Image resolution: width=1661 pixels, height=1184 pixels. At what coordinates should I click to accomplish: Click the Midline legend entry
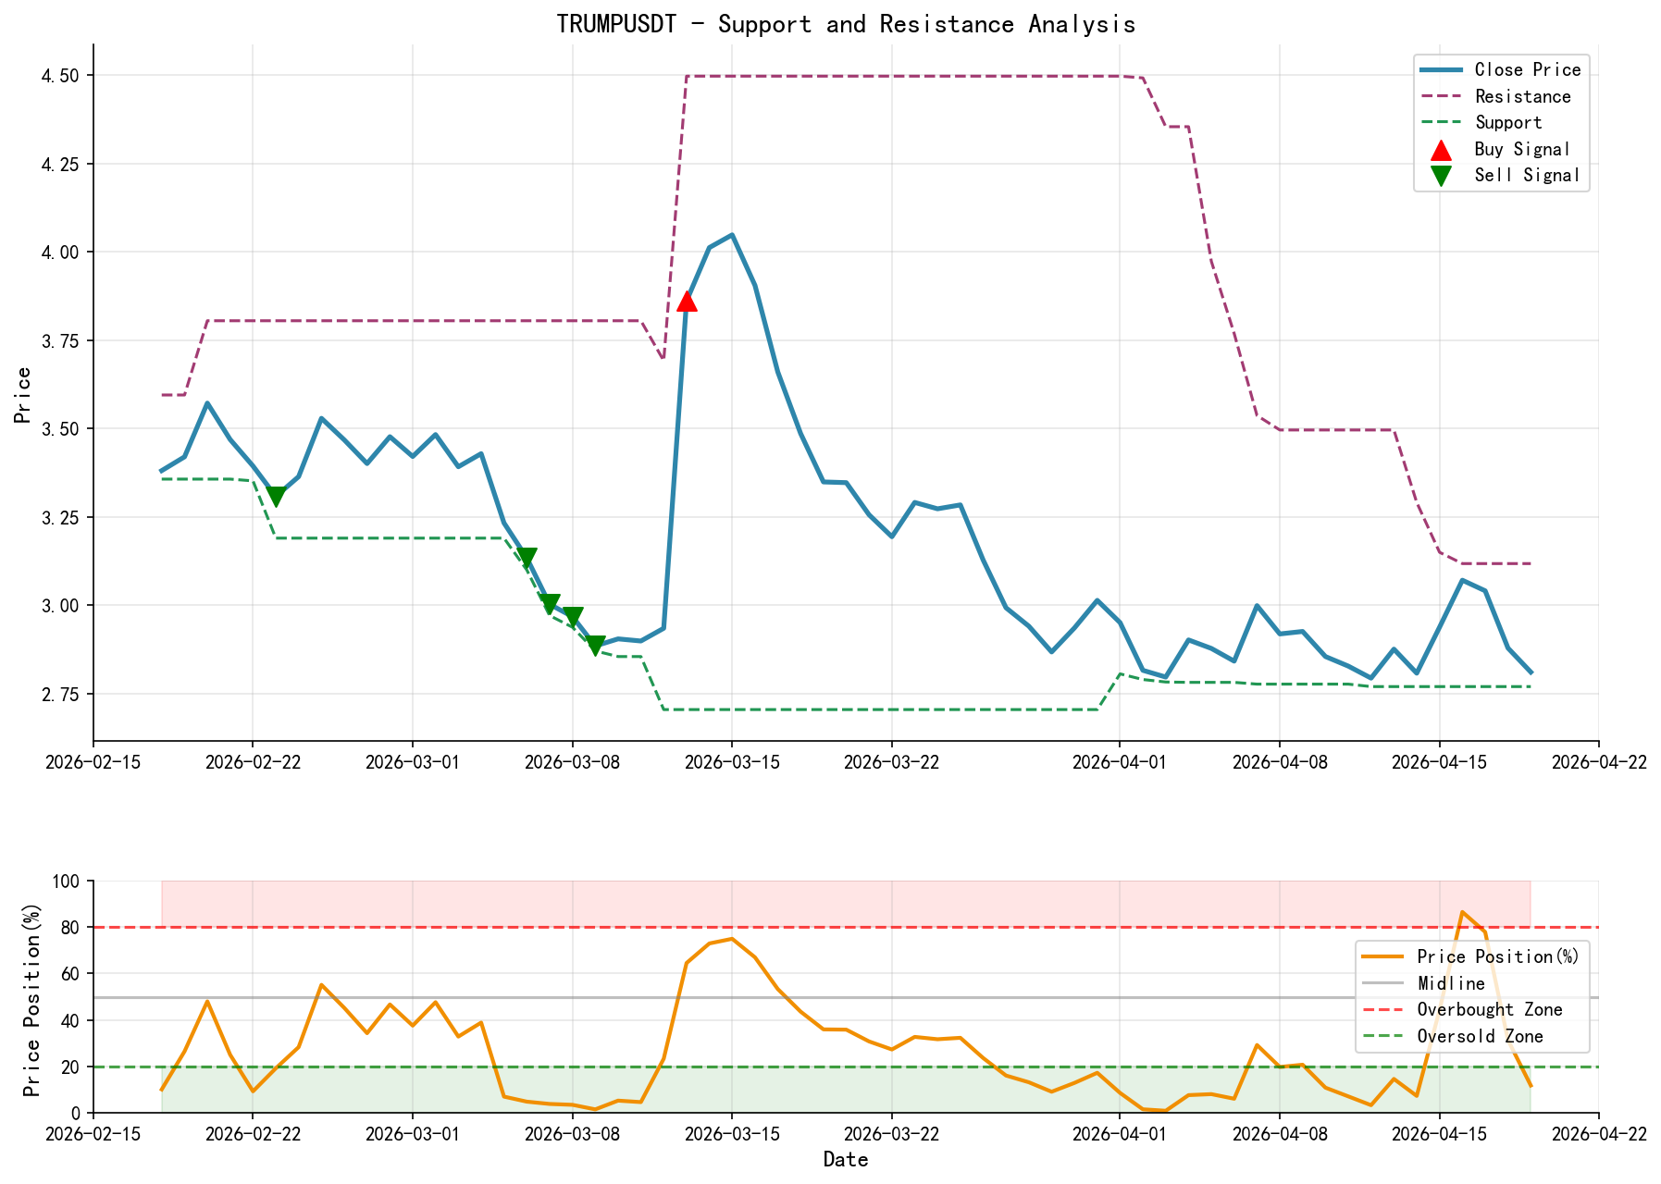tap(1424, 983)
